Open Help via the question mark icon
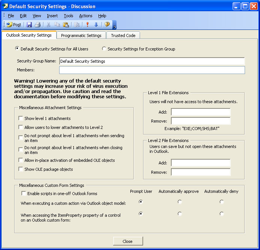 pyautogui.click(x=107, y=24)
